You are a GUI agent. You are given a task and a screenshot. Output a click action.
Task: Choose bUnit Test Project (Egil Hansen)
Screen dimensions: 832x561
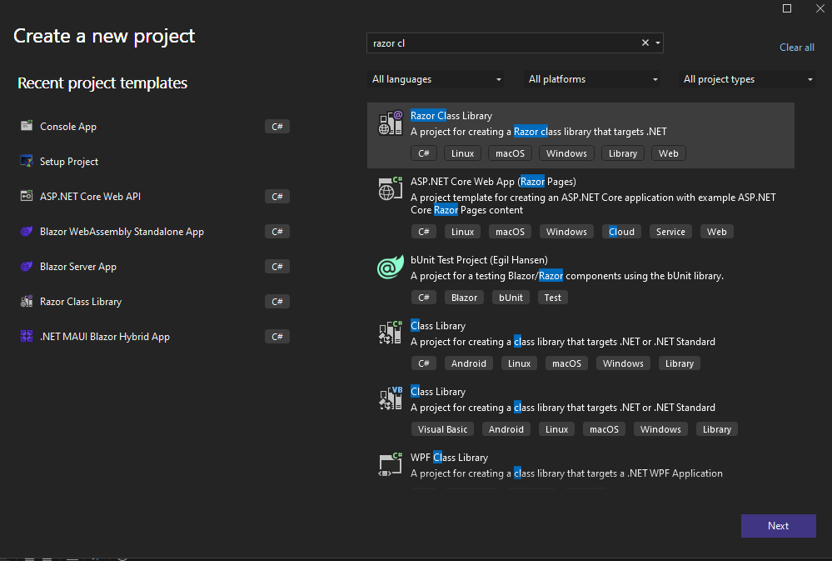pos(479,260)
